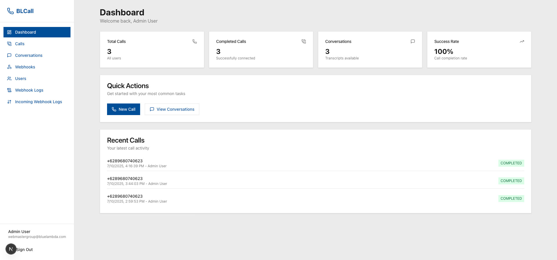Select the recent call from 2:59:53 PM
Viewport: 557px width, 260px height.
point(137,199)
